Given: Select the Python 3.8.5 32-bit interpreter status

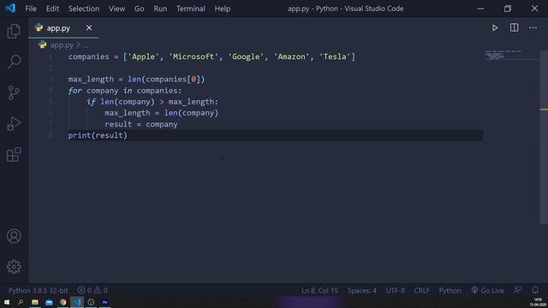Looking at the screenshot, I should (38, 291).
